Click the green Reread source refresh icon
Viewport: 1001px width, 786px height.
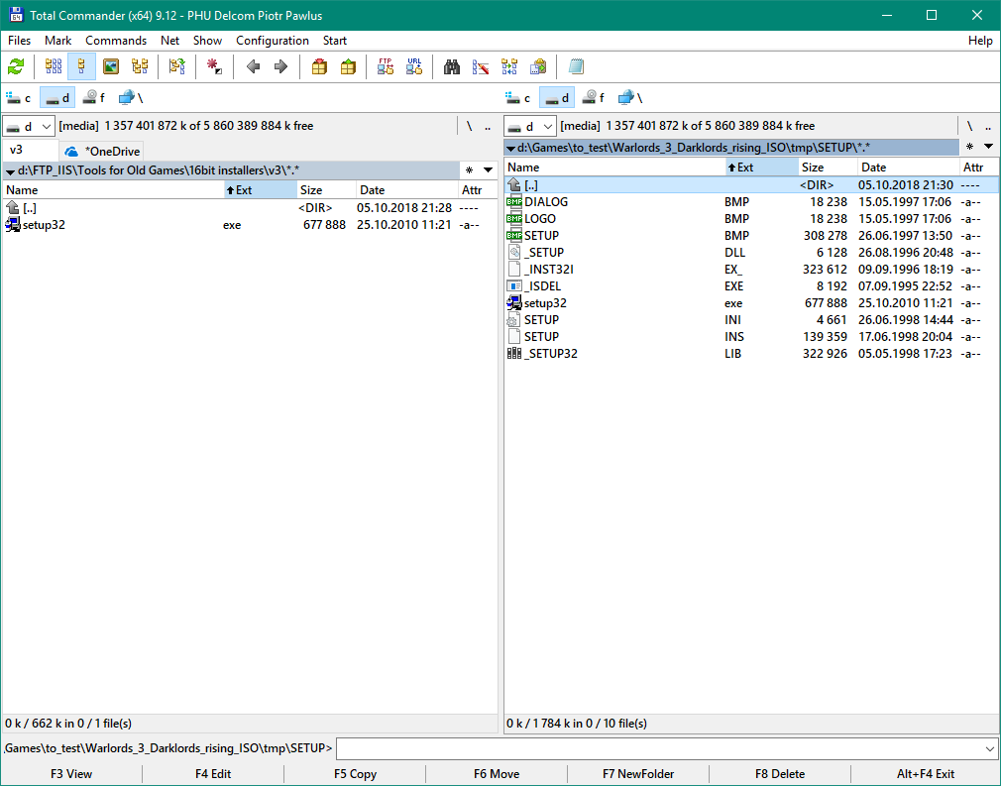[16, 66]
